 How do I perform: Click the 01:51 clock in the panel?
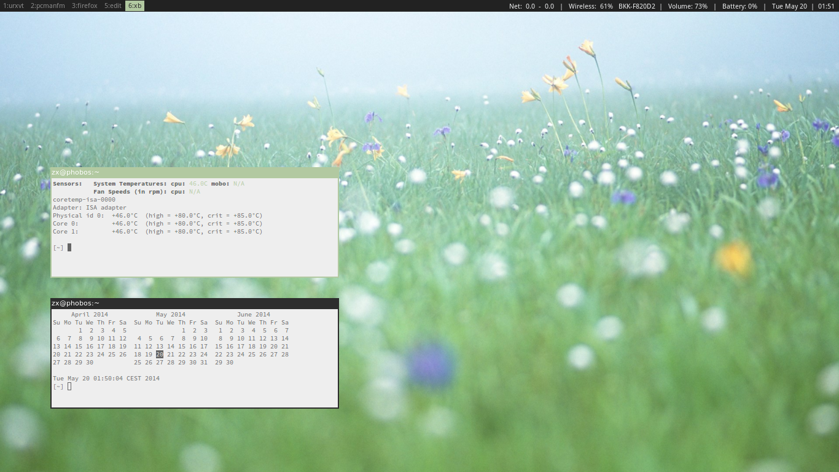point(827,6)
